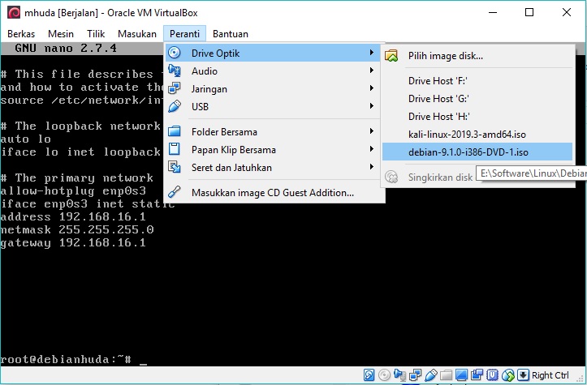Click the Guest Additions wrench icon

click(174, 192)
